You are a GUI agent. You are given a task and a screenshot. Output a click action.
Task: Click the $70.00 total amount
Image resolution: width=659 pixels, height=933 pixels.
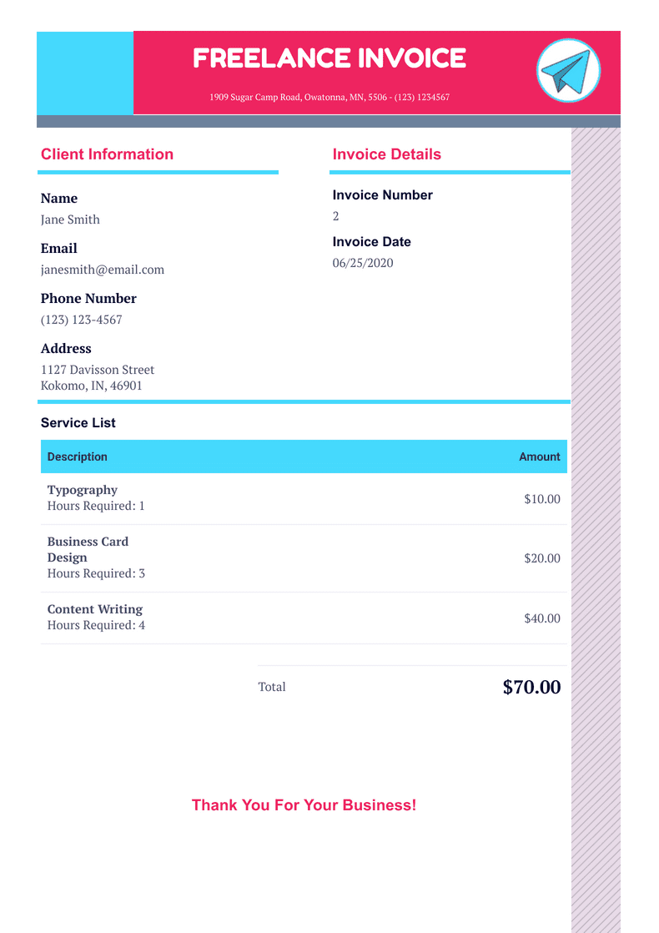point(531,688)
